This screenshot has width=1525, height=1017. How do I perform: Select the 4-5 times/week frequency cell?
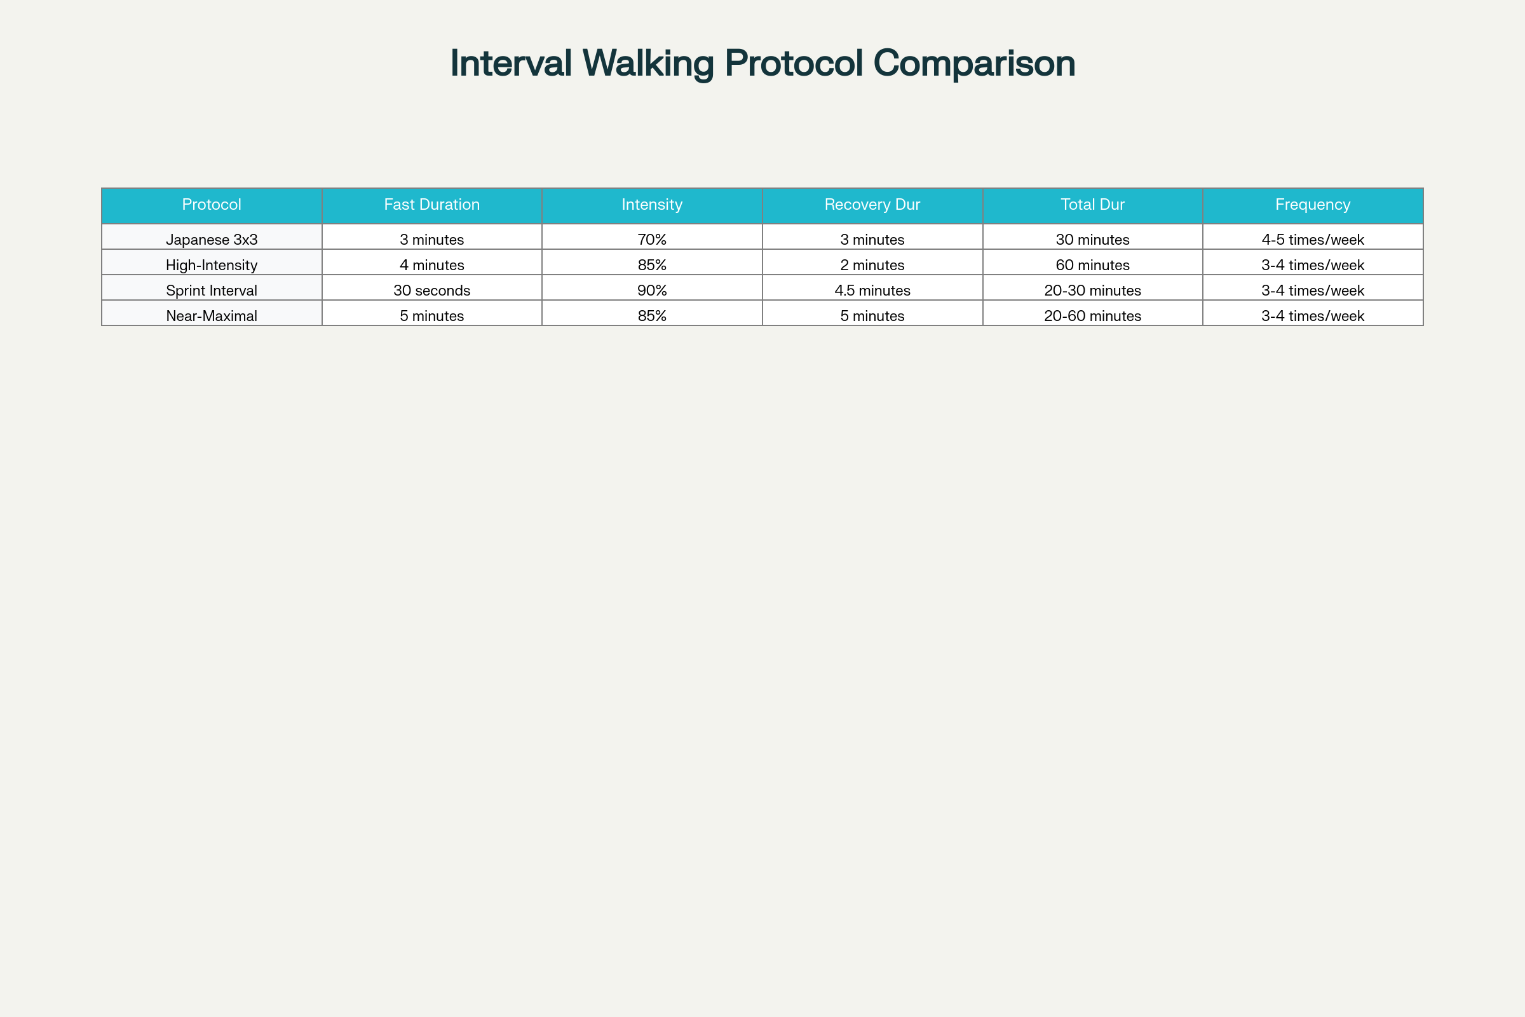[x=1312, y=240]
